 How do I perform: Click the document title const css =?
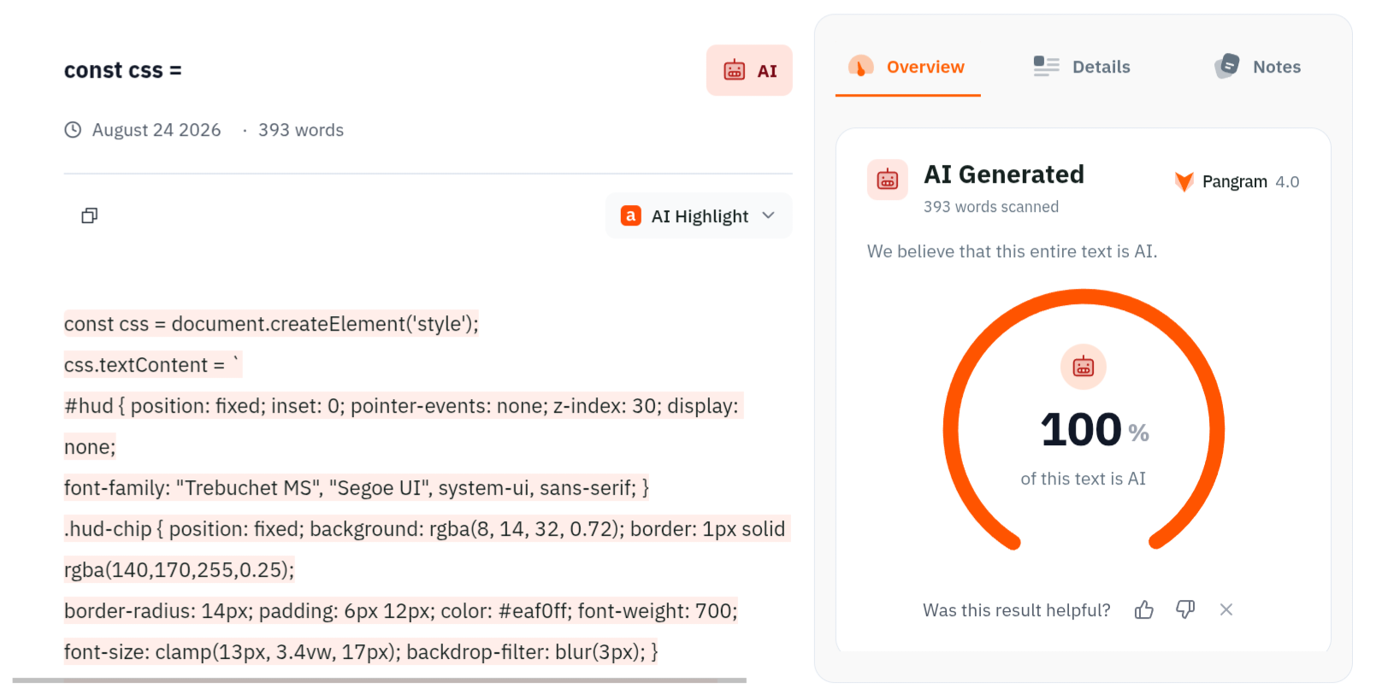pyautogui.click(x=123, y=70)
